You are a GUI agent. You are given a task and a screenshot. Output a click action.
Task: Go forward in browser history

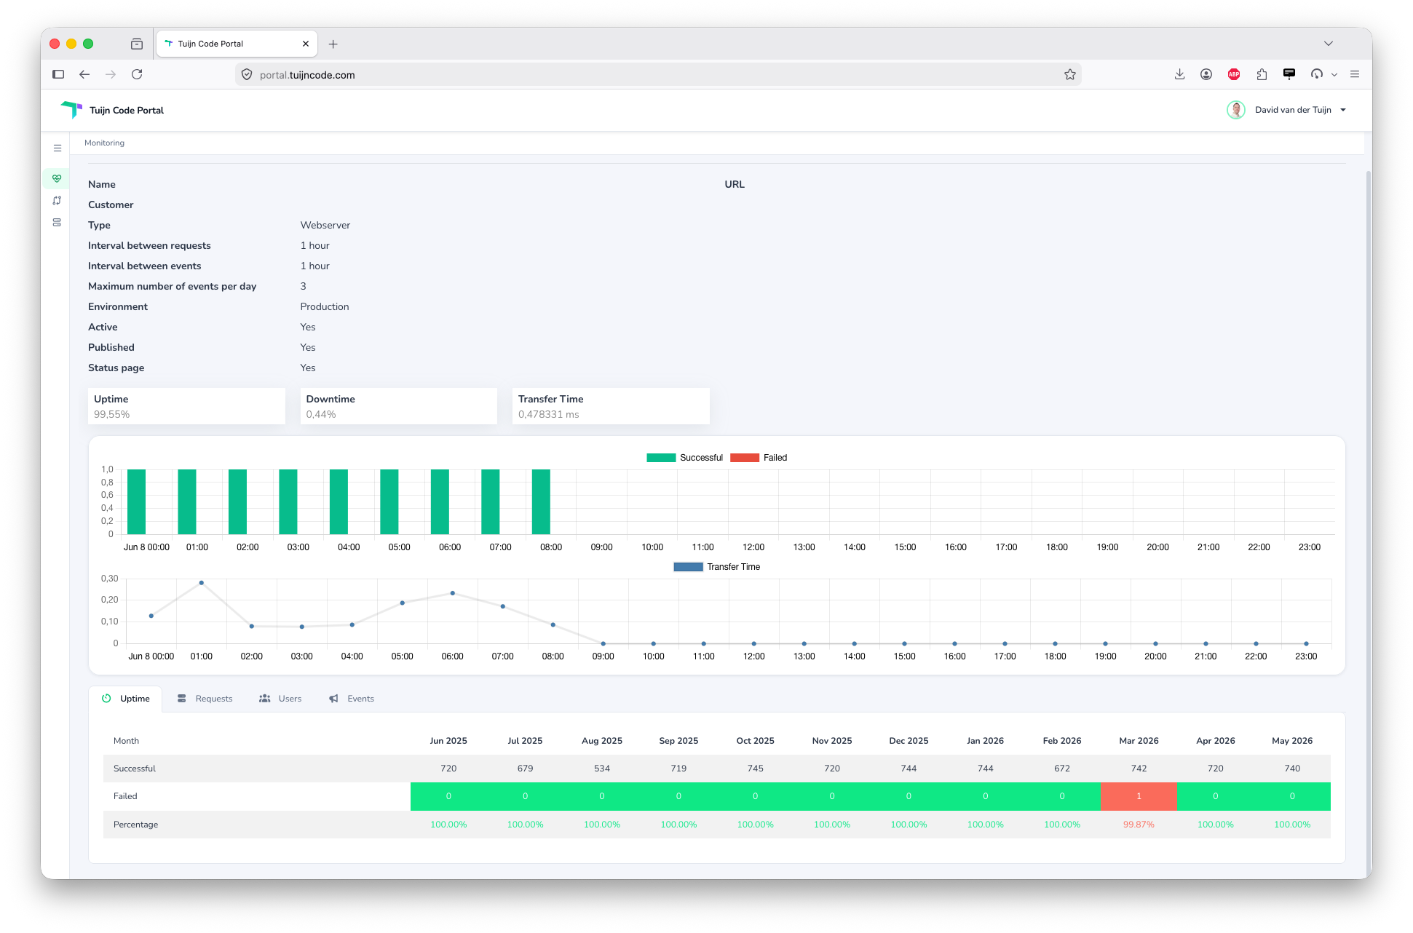click(x=111, y=74)
